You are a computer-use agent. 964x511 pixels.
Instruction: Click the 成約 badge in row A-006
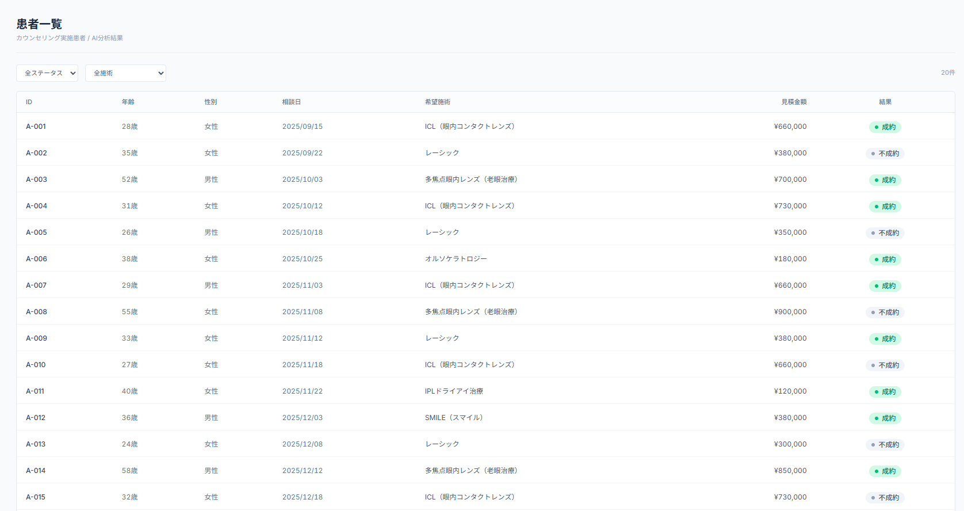[x=885, y=260]
